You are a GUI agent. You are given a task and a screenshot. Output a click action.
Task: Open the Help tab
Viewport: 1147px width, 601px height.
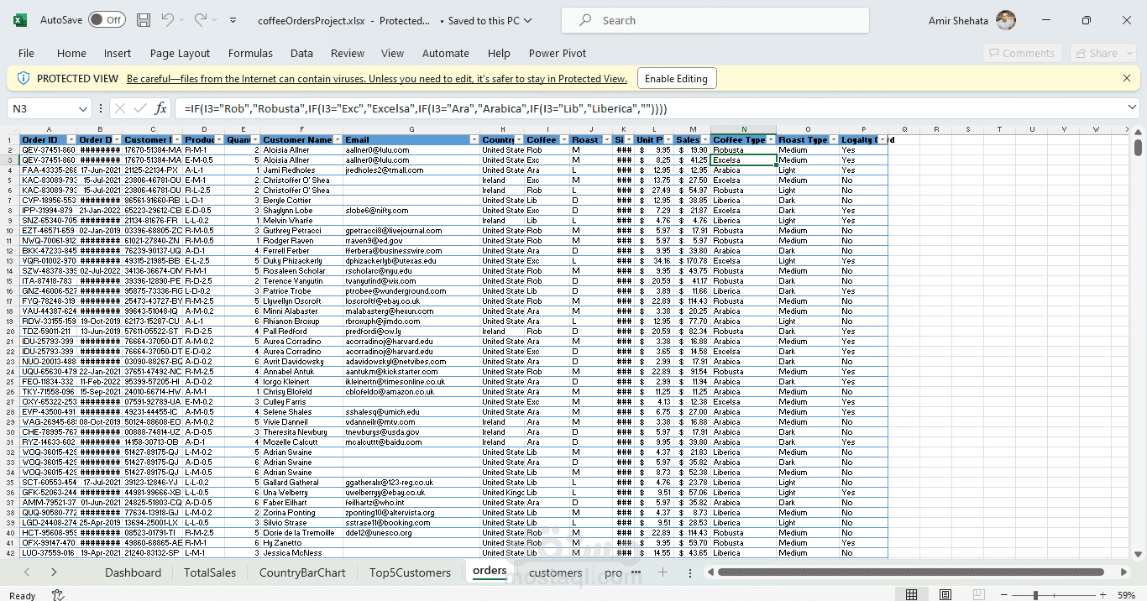point(499,53)
